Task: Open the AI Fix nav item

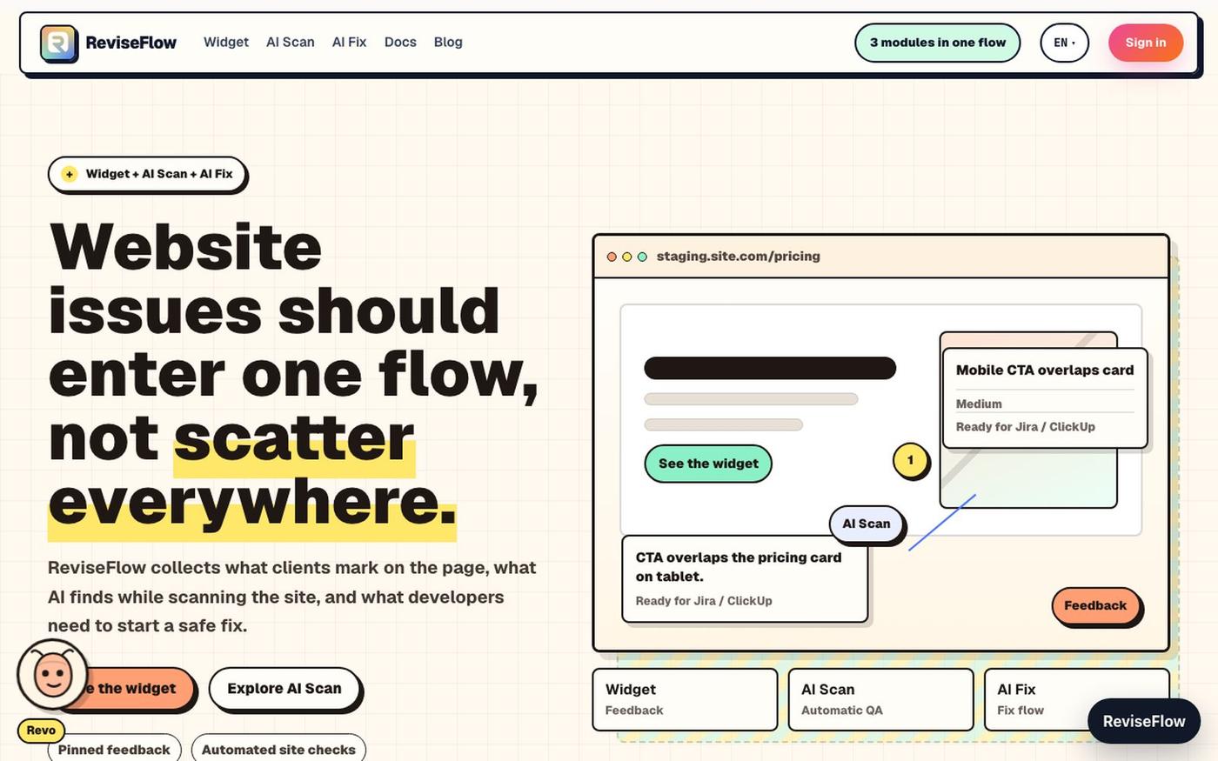Action: coord(350,42)
